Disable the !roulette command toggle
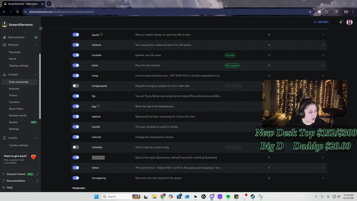Screen dimensions: 357x201 pos(76,55)
